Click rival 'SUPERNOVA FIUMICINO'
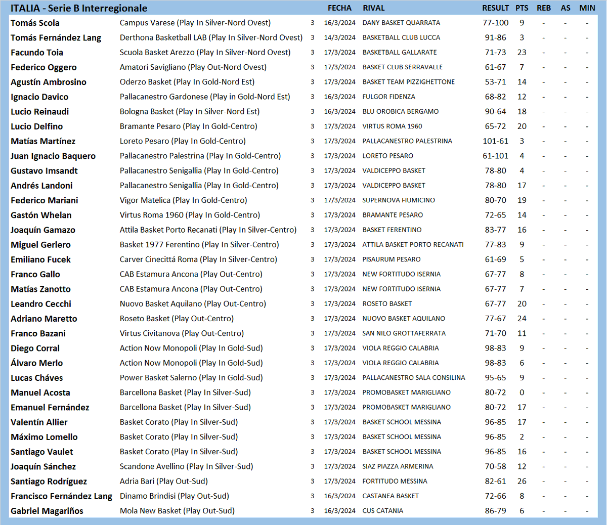This screenshot has height=525, width=607. click(399, 200)
